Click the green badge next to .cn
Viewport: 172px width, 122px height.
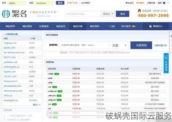(55, 87)
